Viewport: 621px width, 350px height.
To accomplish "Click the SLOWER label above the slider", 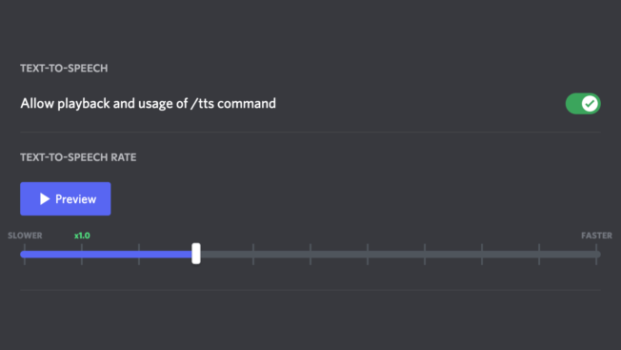I will [x=25, y=236].
